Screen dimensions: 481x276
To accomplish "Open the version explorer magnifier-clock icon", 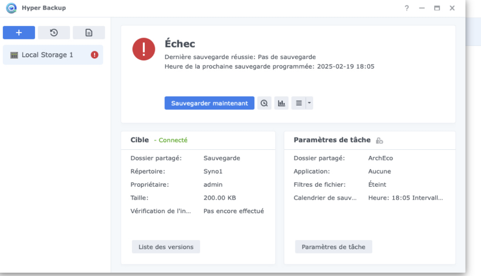I will (x=264, y=103).
